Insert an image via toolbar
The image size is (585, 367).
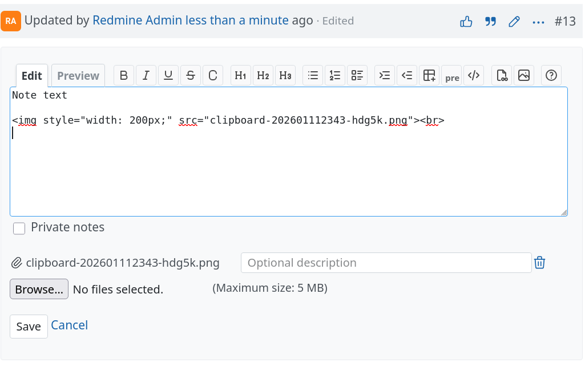523,75
